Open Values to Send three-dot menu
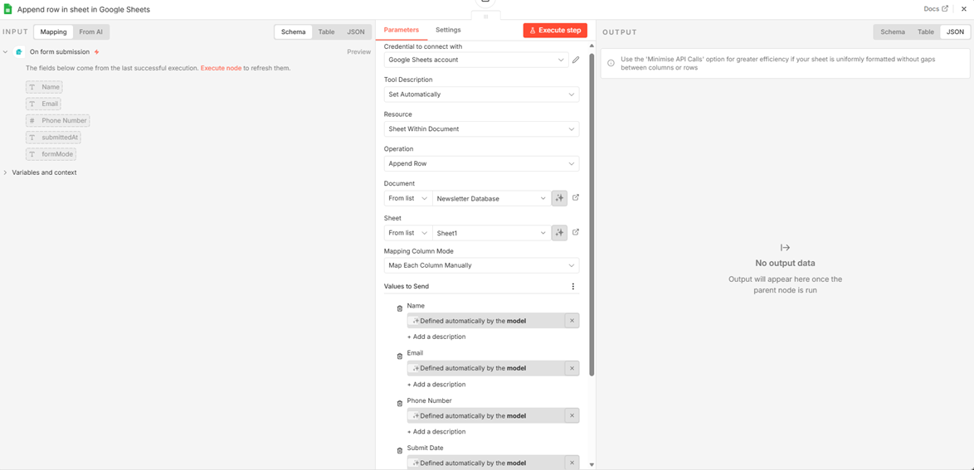Image resolution: width=974 pixels, height=470 pixels. pos(572,287)
